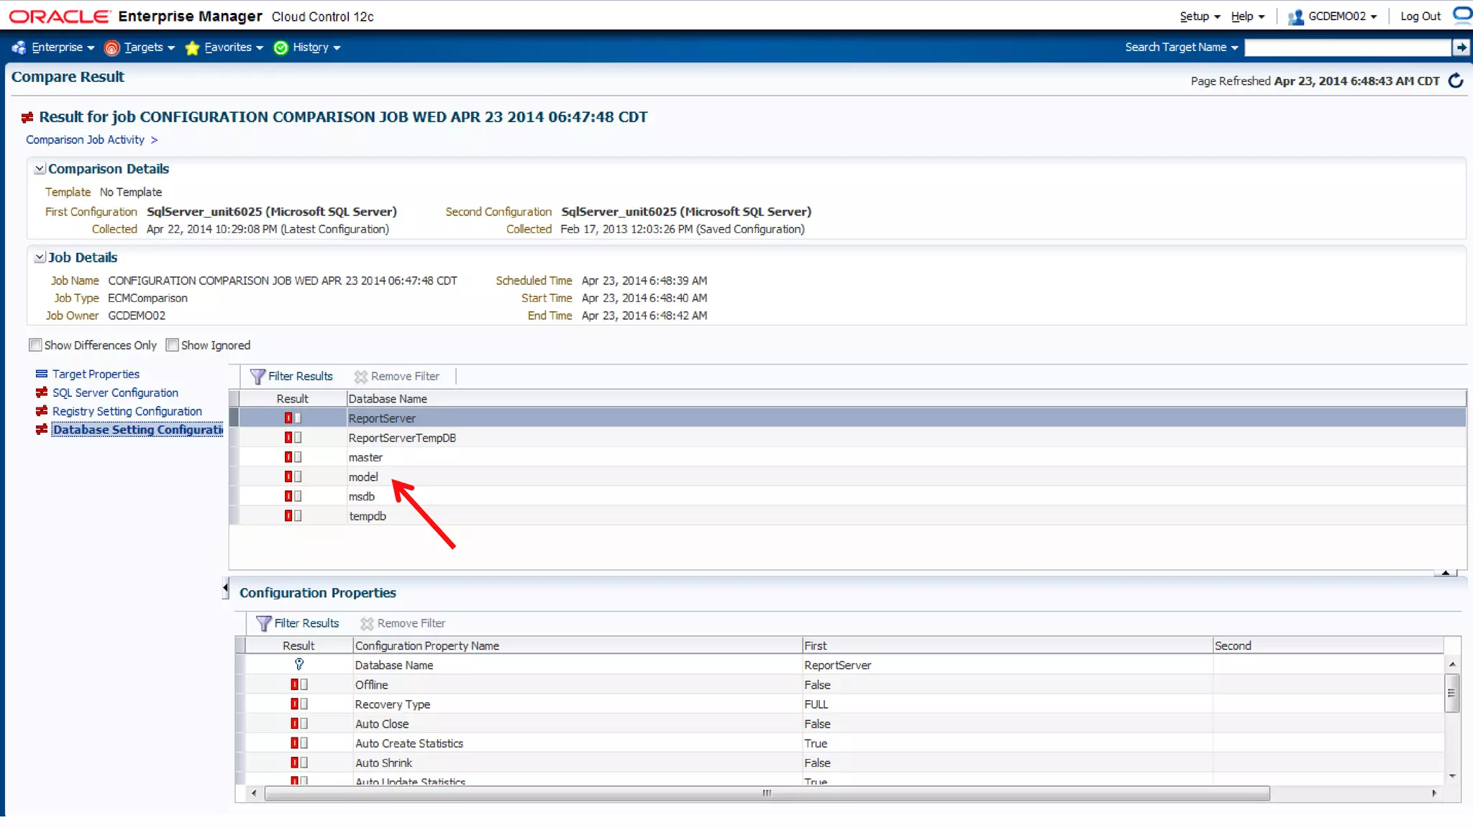Screen dimensions: 1473x828
Task: Click the search go arrow button
Action: pyautogui.click(x=1461, y=47)
